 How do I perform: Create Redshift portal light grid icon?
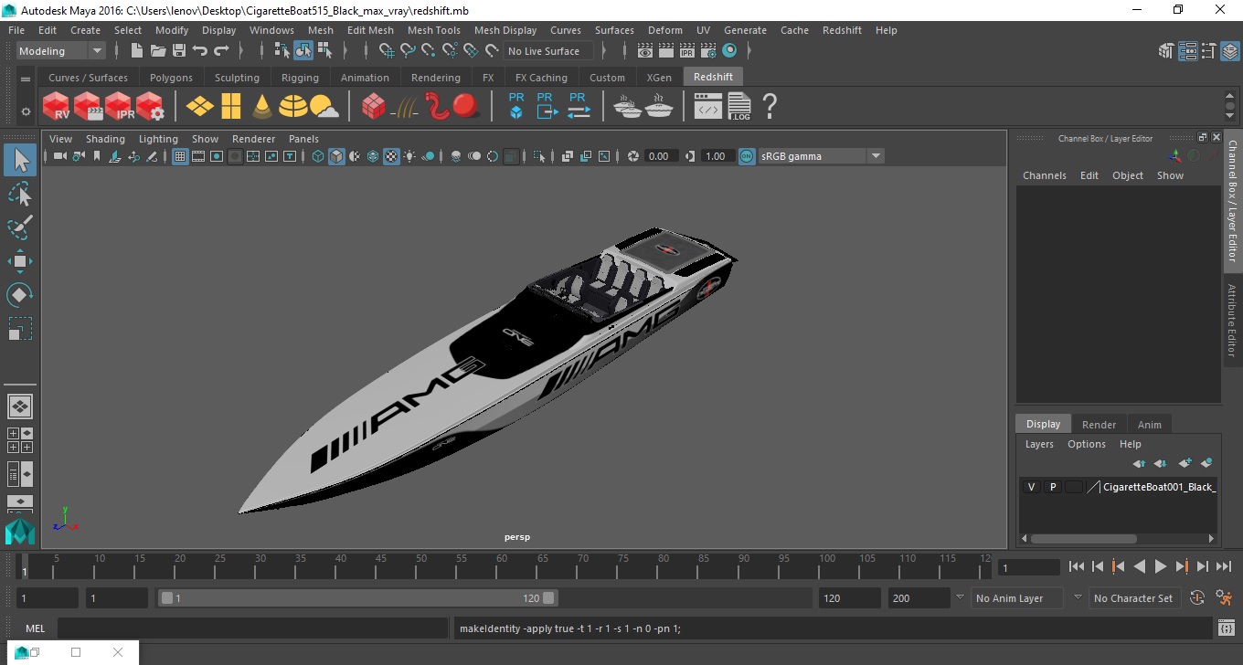click(x=230, y=107)
